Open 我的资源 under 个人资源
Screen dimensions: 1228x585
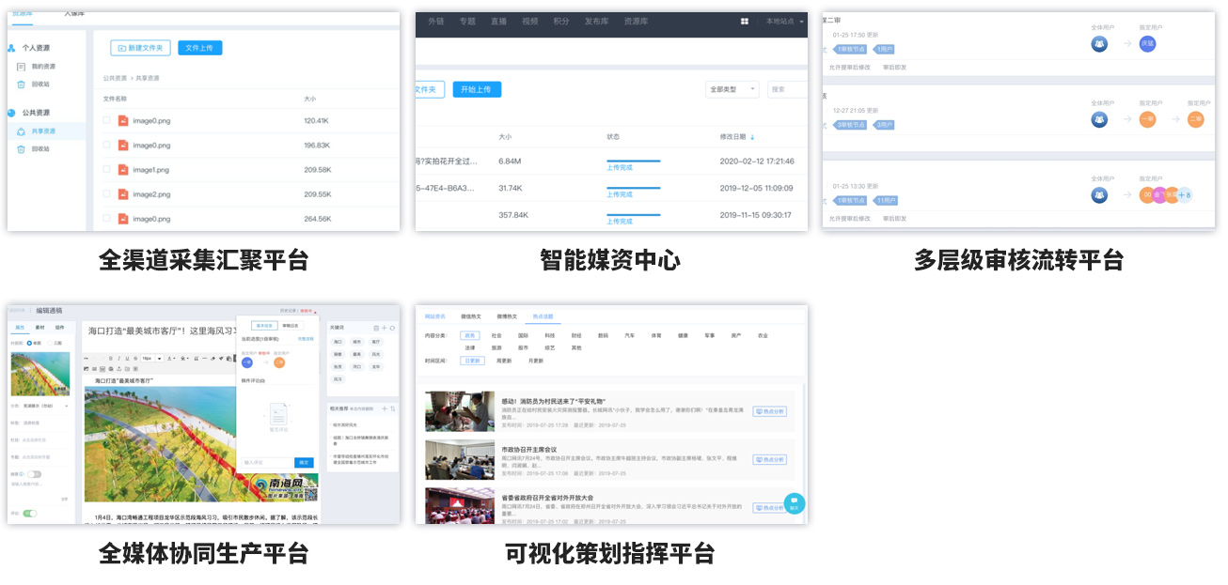click(43, 67)
